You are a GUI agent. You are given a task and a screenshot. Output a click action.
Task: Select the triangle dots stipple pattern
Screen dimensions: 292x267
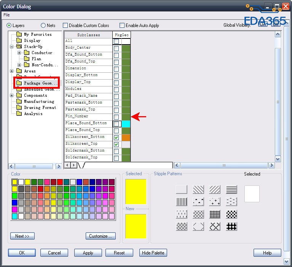(x=198, y=202)
